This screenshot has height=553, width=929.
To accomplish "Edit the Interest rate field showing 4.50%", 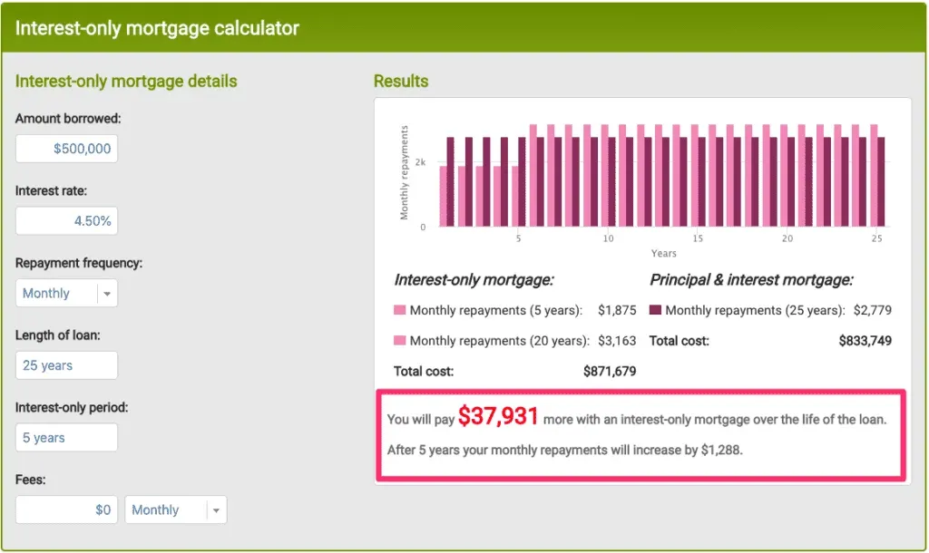I will (66, 221).
